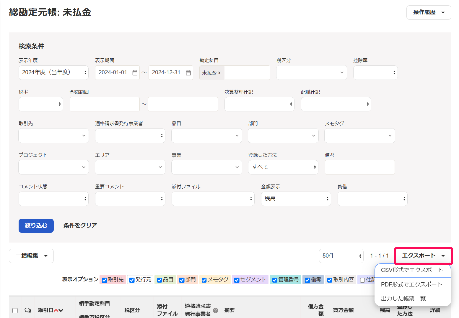The width and height of the screenshot is (459, 318).
Task: Click the 税区分 table column header
Action: (x=132, y=310)
